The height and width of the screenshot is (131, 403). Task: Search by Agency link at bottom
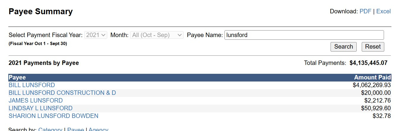[x=98, y=130]
